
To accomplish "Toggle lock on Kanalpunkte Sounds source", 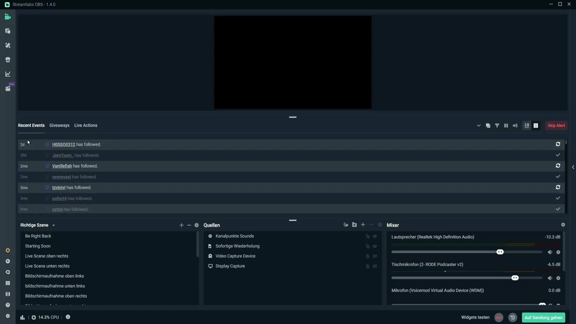I will [367, 236].
